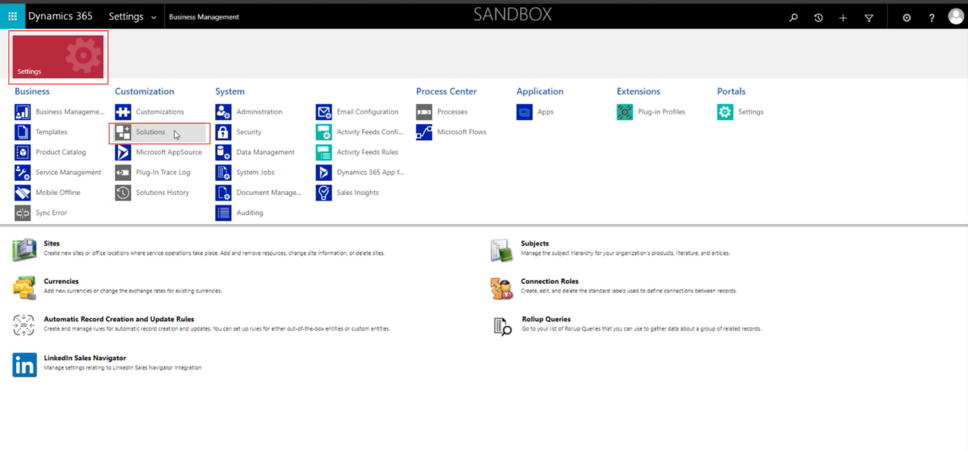This screenshot has width=968, height=450.
Task: Open Activity Feeds Rules
Action: click(368, 152)
